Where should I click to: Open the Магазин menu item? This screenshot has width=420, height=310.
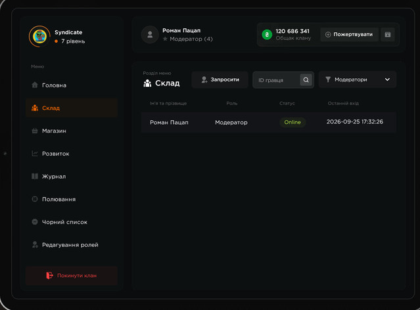(72, 131)
